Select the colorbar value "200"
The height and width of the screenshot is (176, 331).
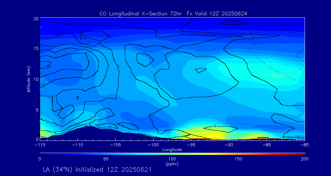[x=305, y=159]
